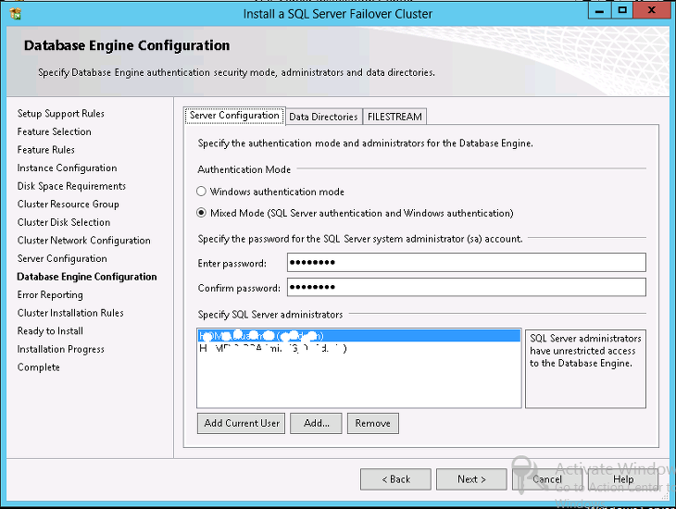Proceed with the Next button
The height and width of the screenshot is (509, 676).
tap(471, 479)
